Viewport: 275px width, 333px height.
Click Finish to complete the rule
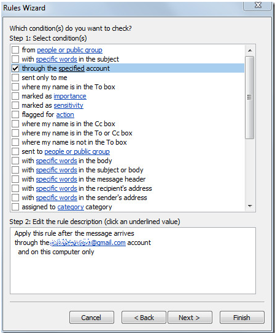point(242,318)
